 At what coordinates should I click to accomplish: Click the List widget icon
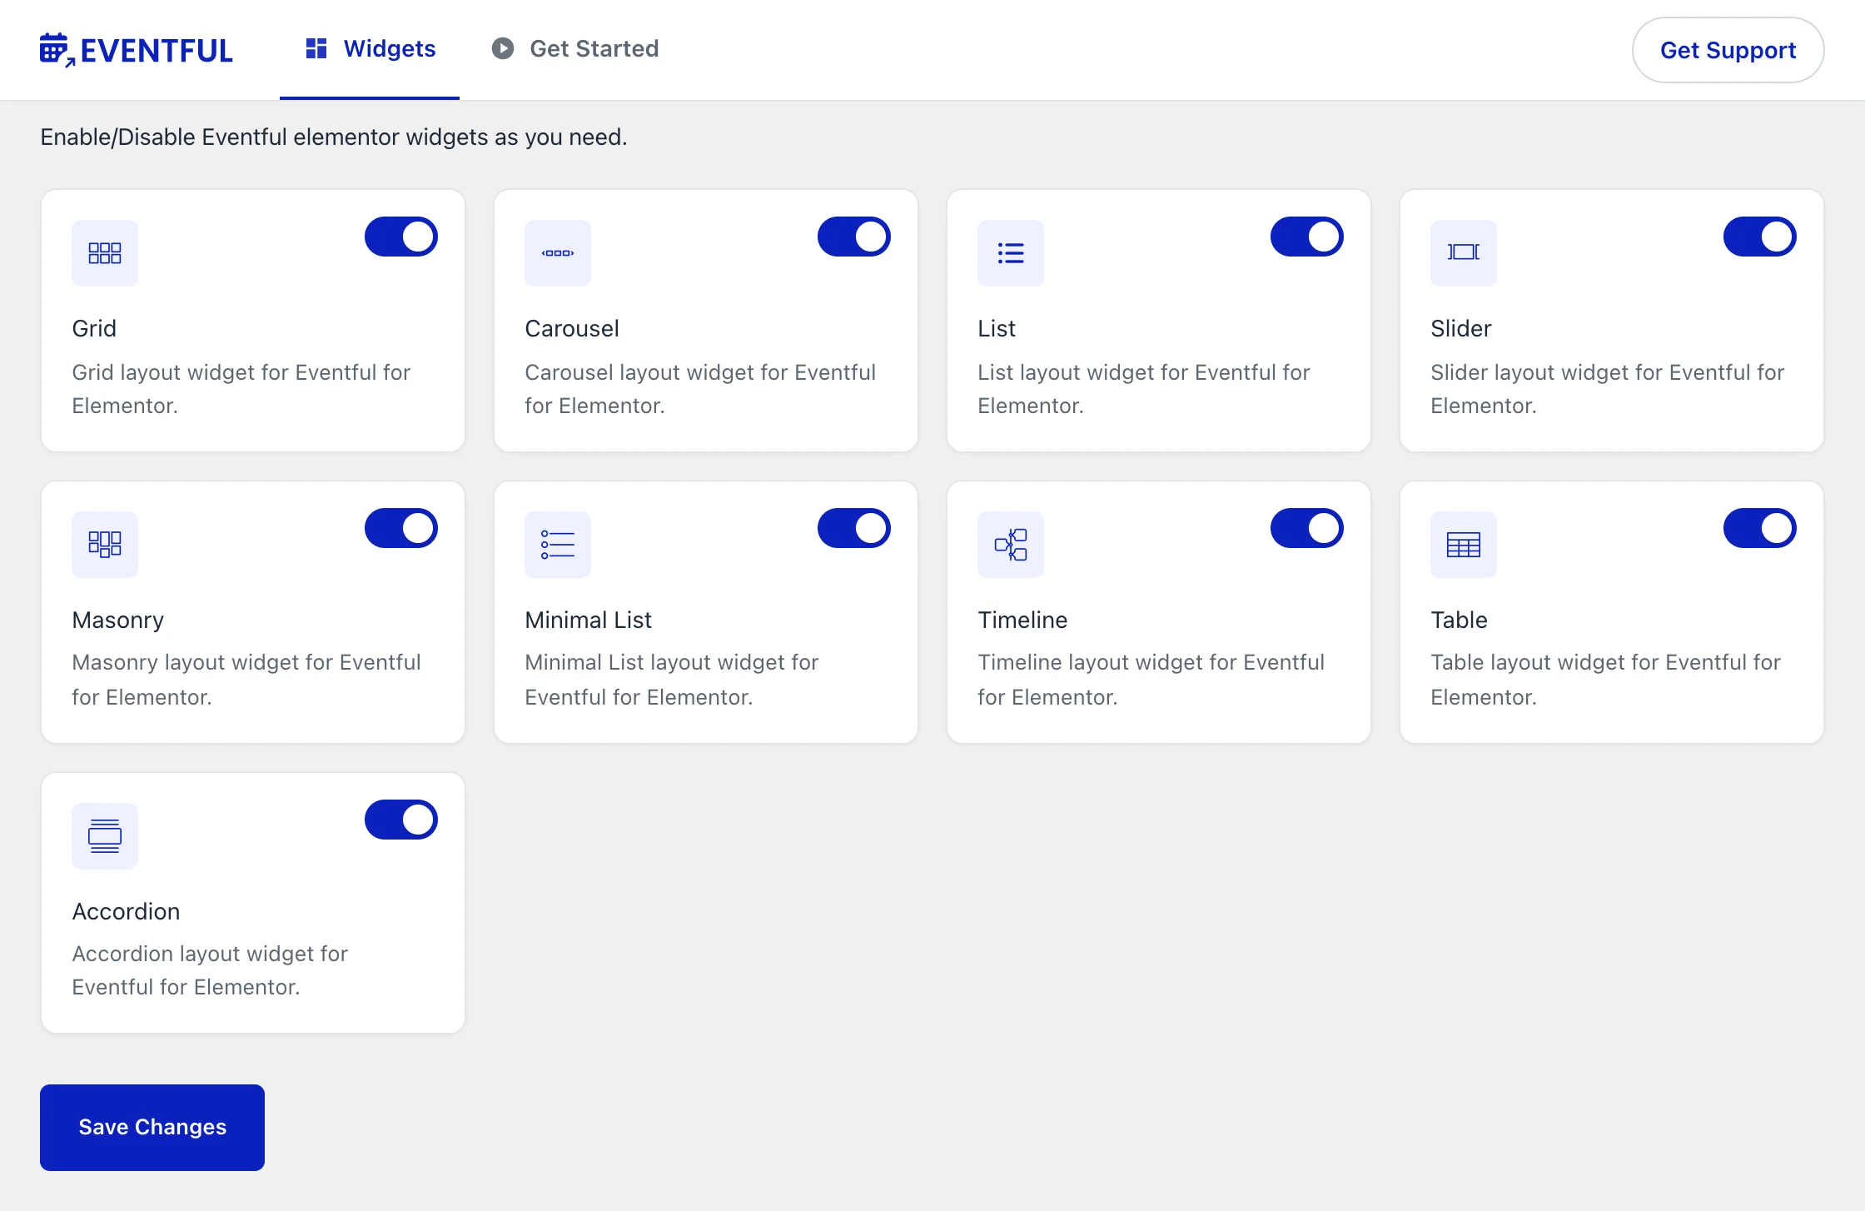(1011, 253)
